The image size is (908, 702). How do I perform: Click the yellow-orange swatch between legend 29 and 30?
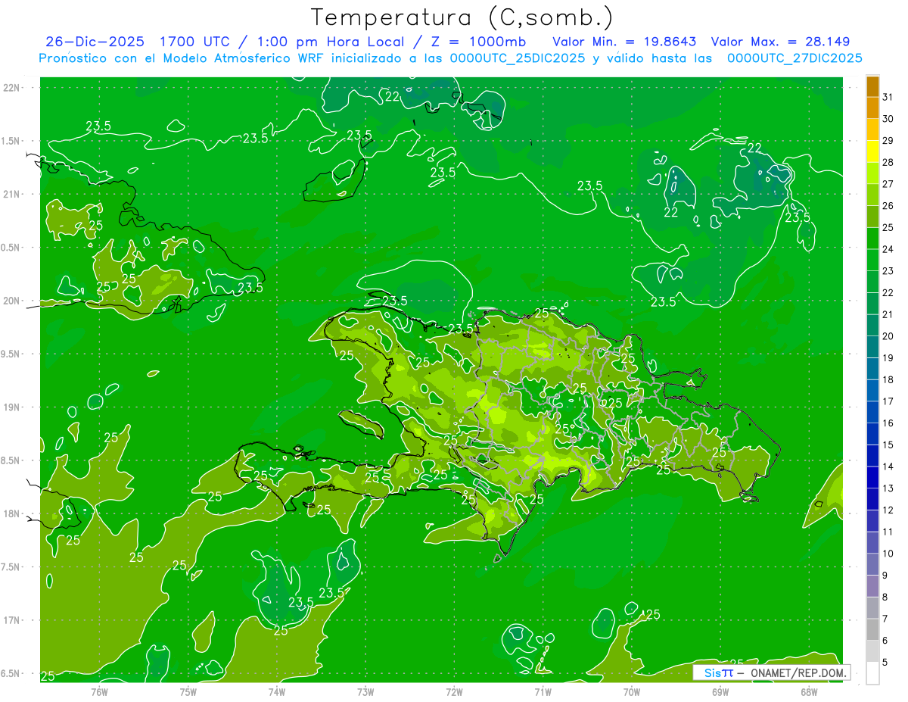pyautogui.click(x=872, y=129)
